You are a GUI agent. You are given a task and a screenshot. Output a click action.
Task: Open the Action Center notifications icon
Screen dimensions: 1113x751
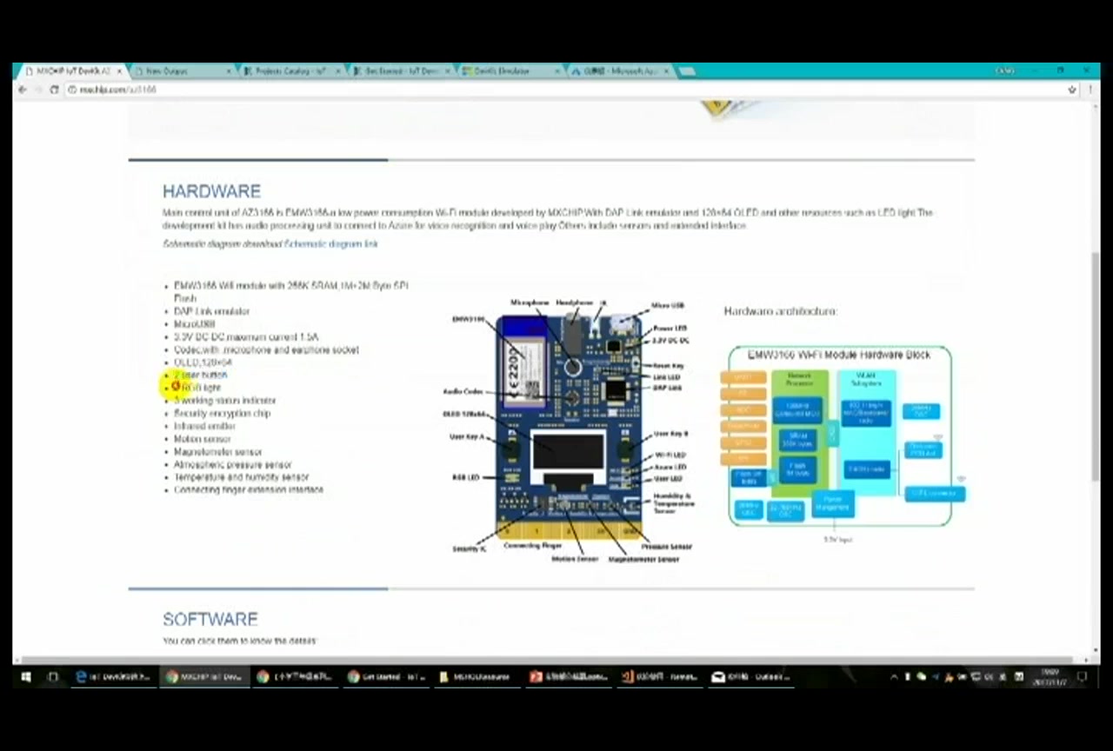(x=1083, y=676)
